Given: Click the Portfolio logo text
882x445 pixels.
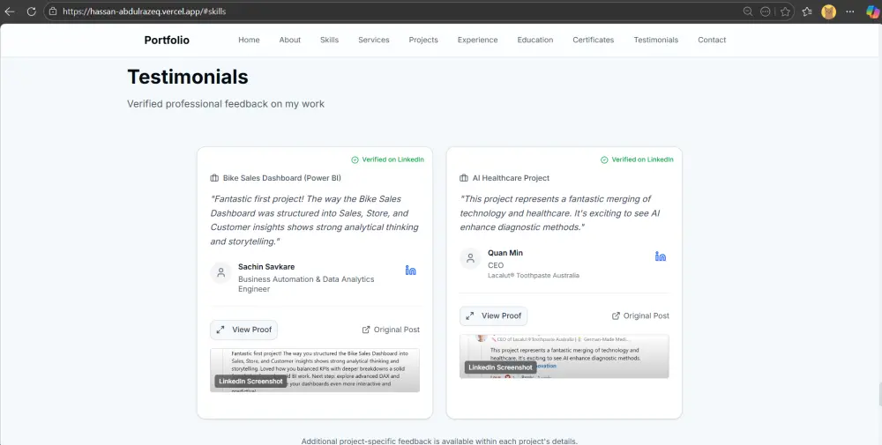Looking at the screenshot, I should point(167,40).
